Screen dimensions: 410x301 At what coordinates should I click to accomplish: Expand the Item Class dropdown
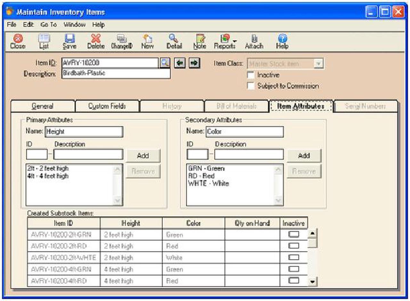pos(318,64)
